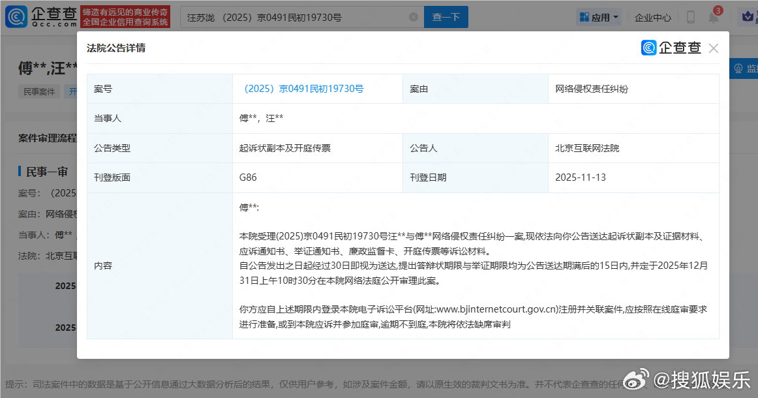
Task: Clear the search box with the X icon
Action: [x=414, y=17]
